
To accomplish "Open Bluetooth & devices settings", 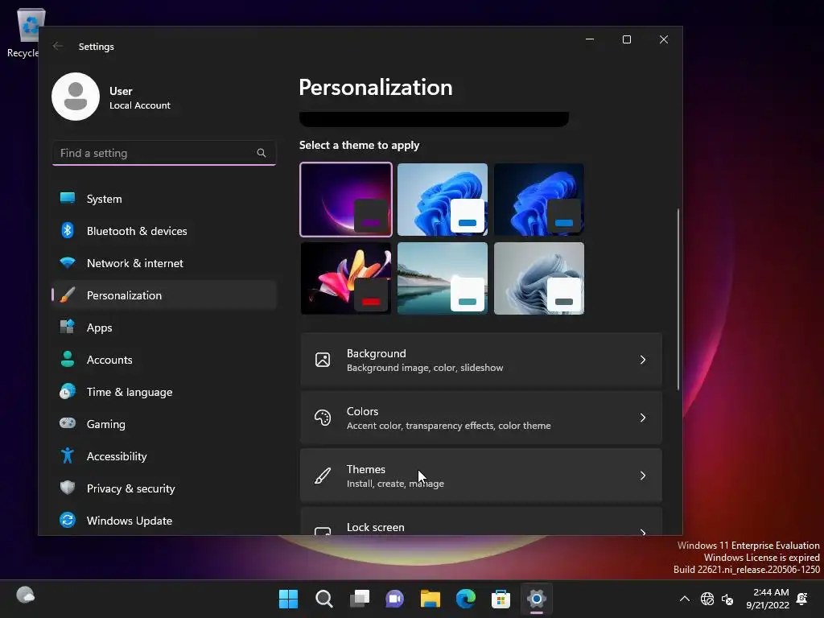I will point(164,231).
